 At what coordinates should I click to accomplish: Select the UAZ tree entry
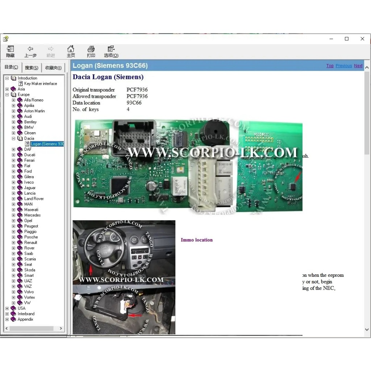(28, 281)
